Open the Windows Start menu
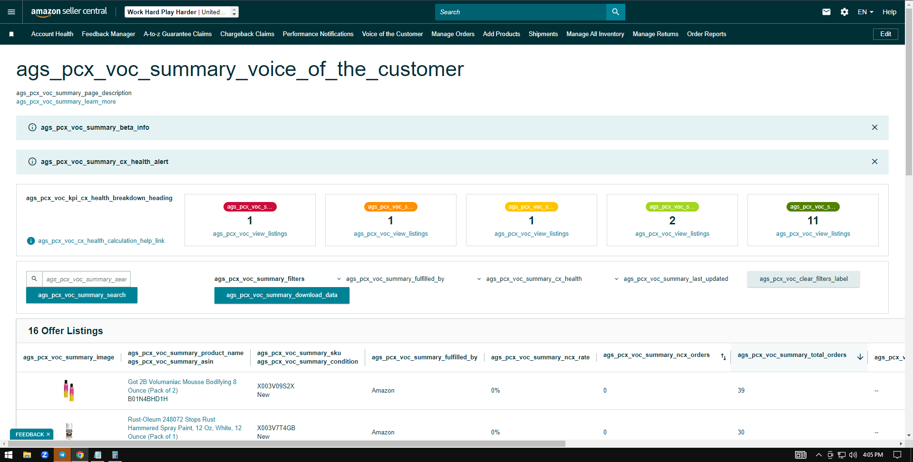The image size is (913, 462). [9, 455]
